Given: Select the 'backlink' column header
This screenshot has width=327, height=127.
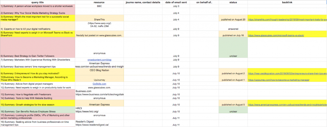Looking at the screenshot, I should pos(287,3).
